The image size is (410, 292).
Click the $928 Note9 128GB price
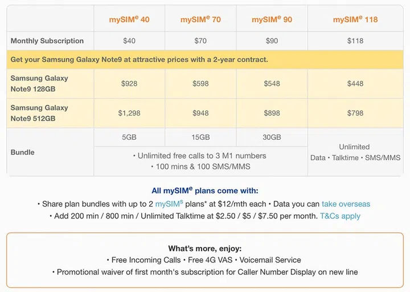[129, 83]
